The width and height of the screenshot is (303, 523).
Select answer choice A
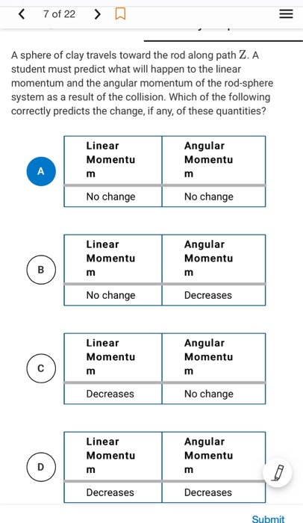(41, 171)
